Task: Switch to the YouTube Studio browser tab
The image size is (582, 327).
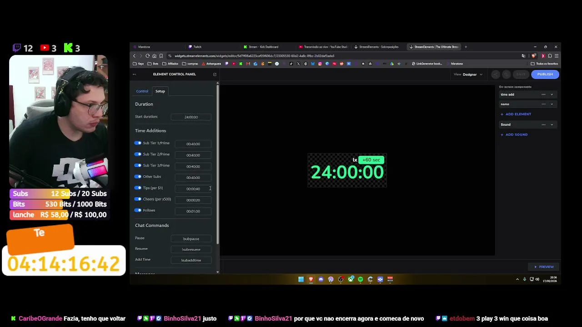Action: click(x=324, y=47)
